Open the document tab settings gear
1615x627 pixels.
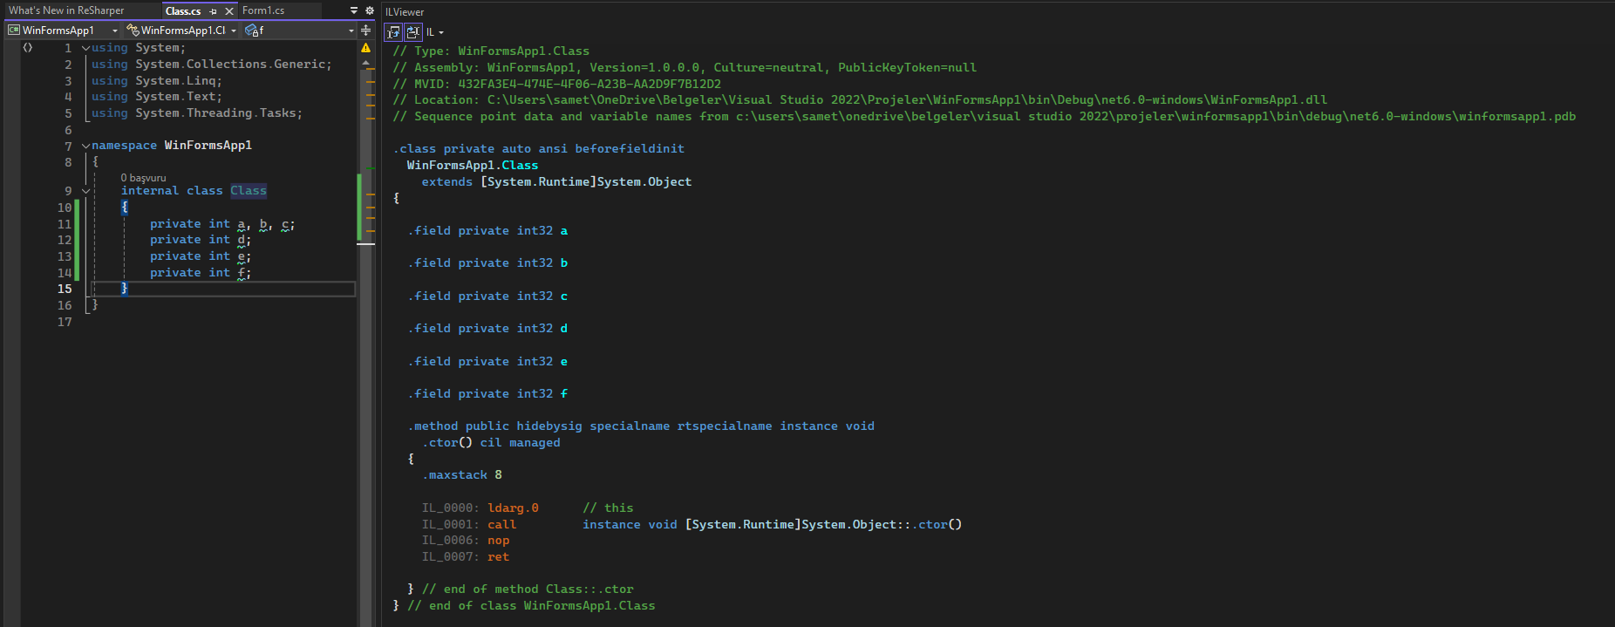click(x=369, y=10)
